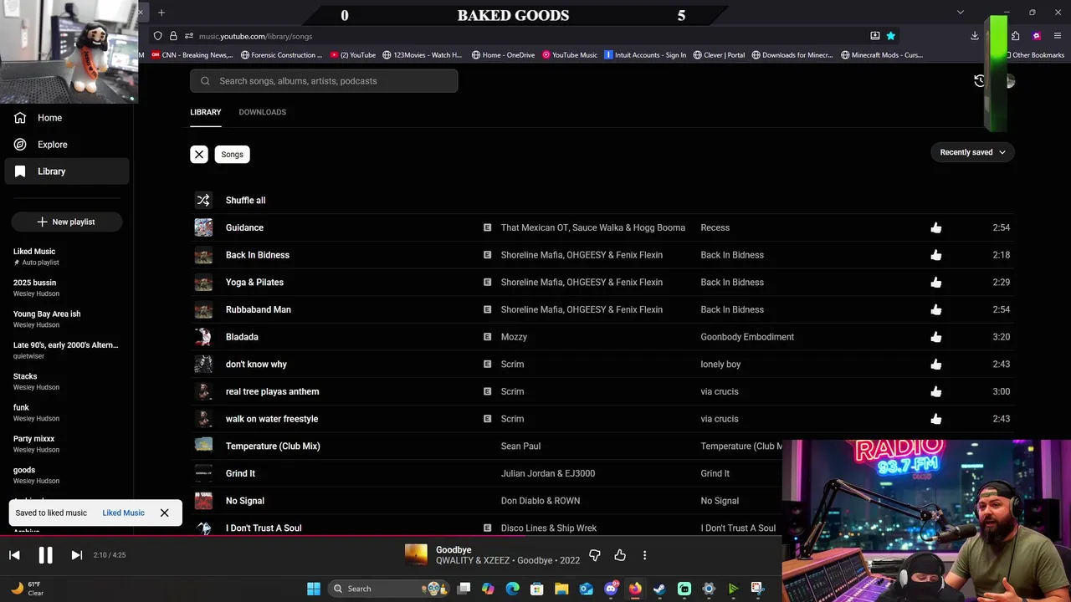
Task: Open the artist Mozzy link
Action: (x=514, y=337)
